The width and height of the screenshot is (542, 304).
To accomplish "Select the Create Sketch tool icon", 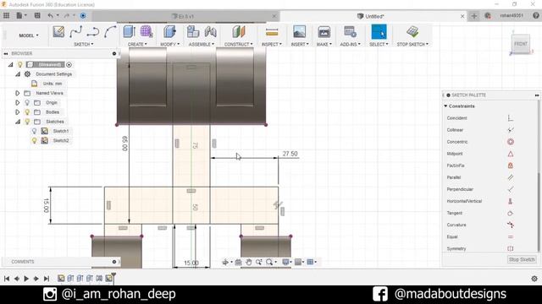I will pos(58,32).
